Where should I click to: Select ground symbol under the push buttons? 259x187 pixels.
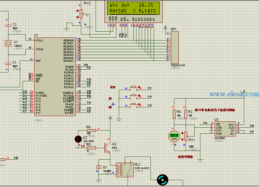[119, 120]
